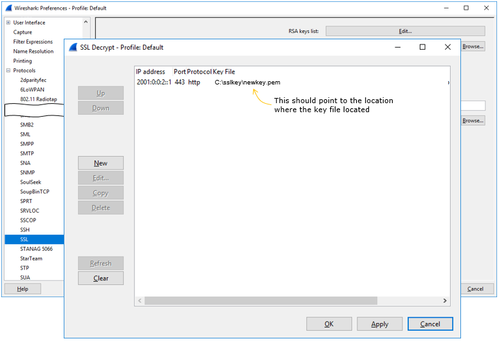This screenshot has height=341, width=499.
Task: Click the Wireshark fin icon in Preferences titlebar
Action: pos(8,8)
